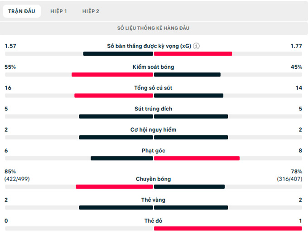
Task: Click the red 55% possession bar
Action: [x=112, y=75]
